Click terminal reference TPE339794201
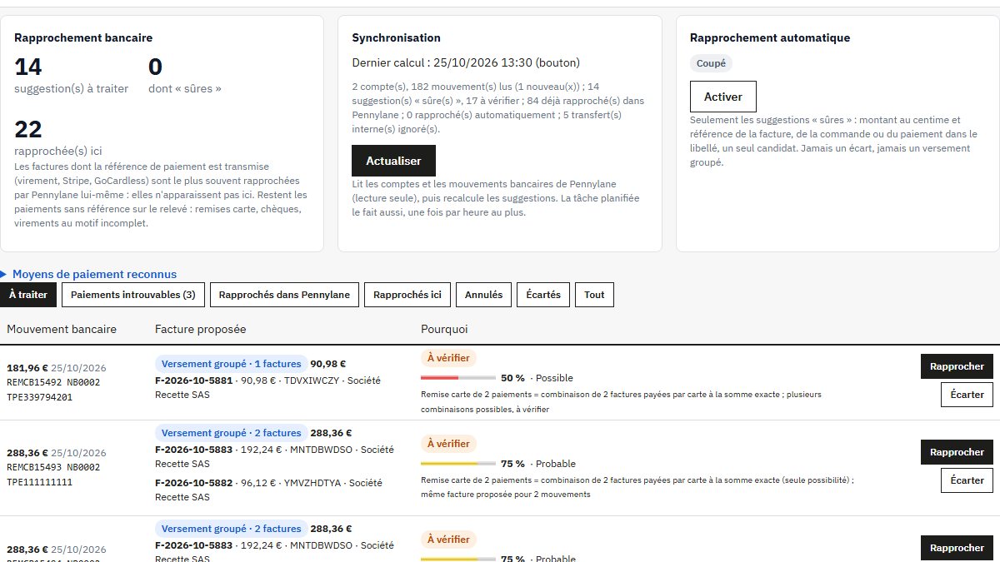Viewport: 1000px width, 562px height. tap(39, 397)
